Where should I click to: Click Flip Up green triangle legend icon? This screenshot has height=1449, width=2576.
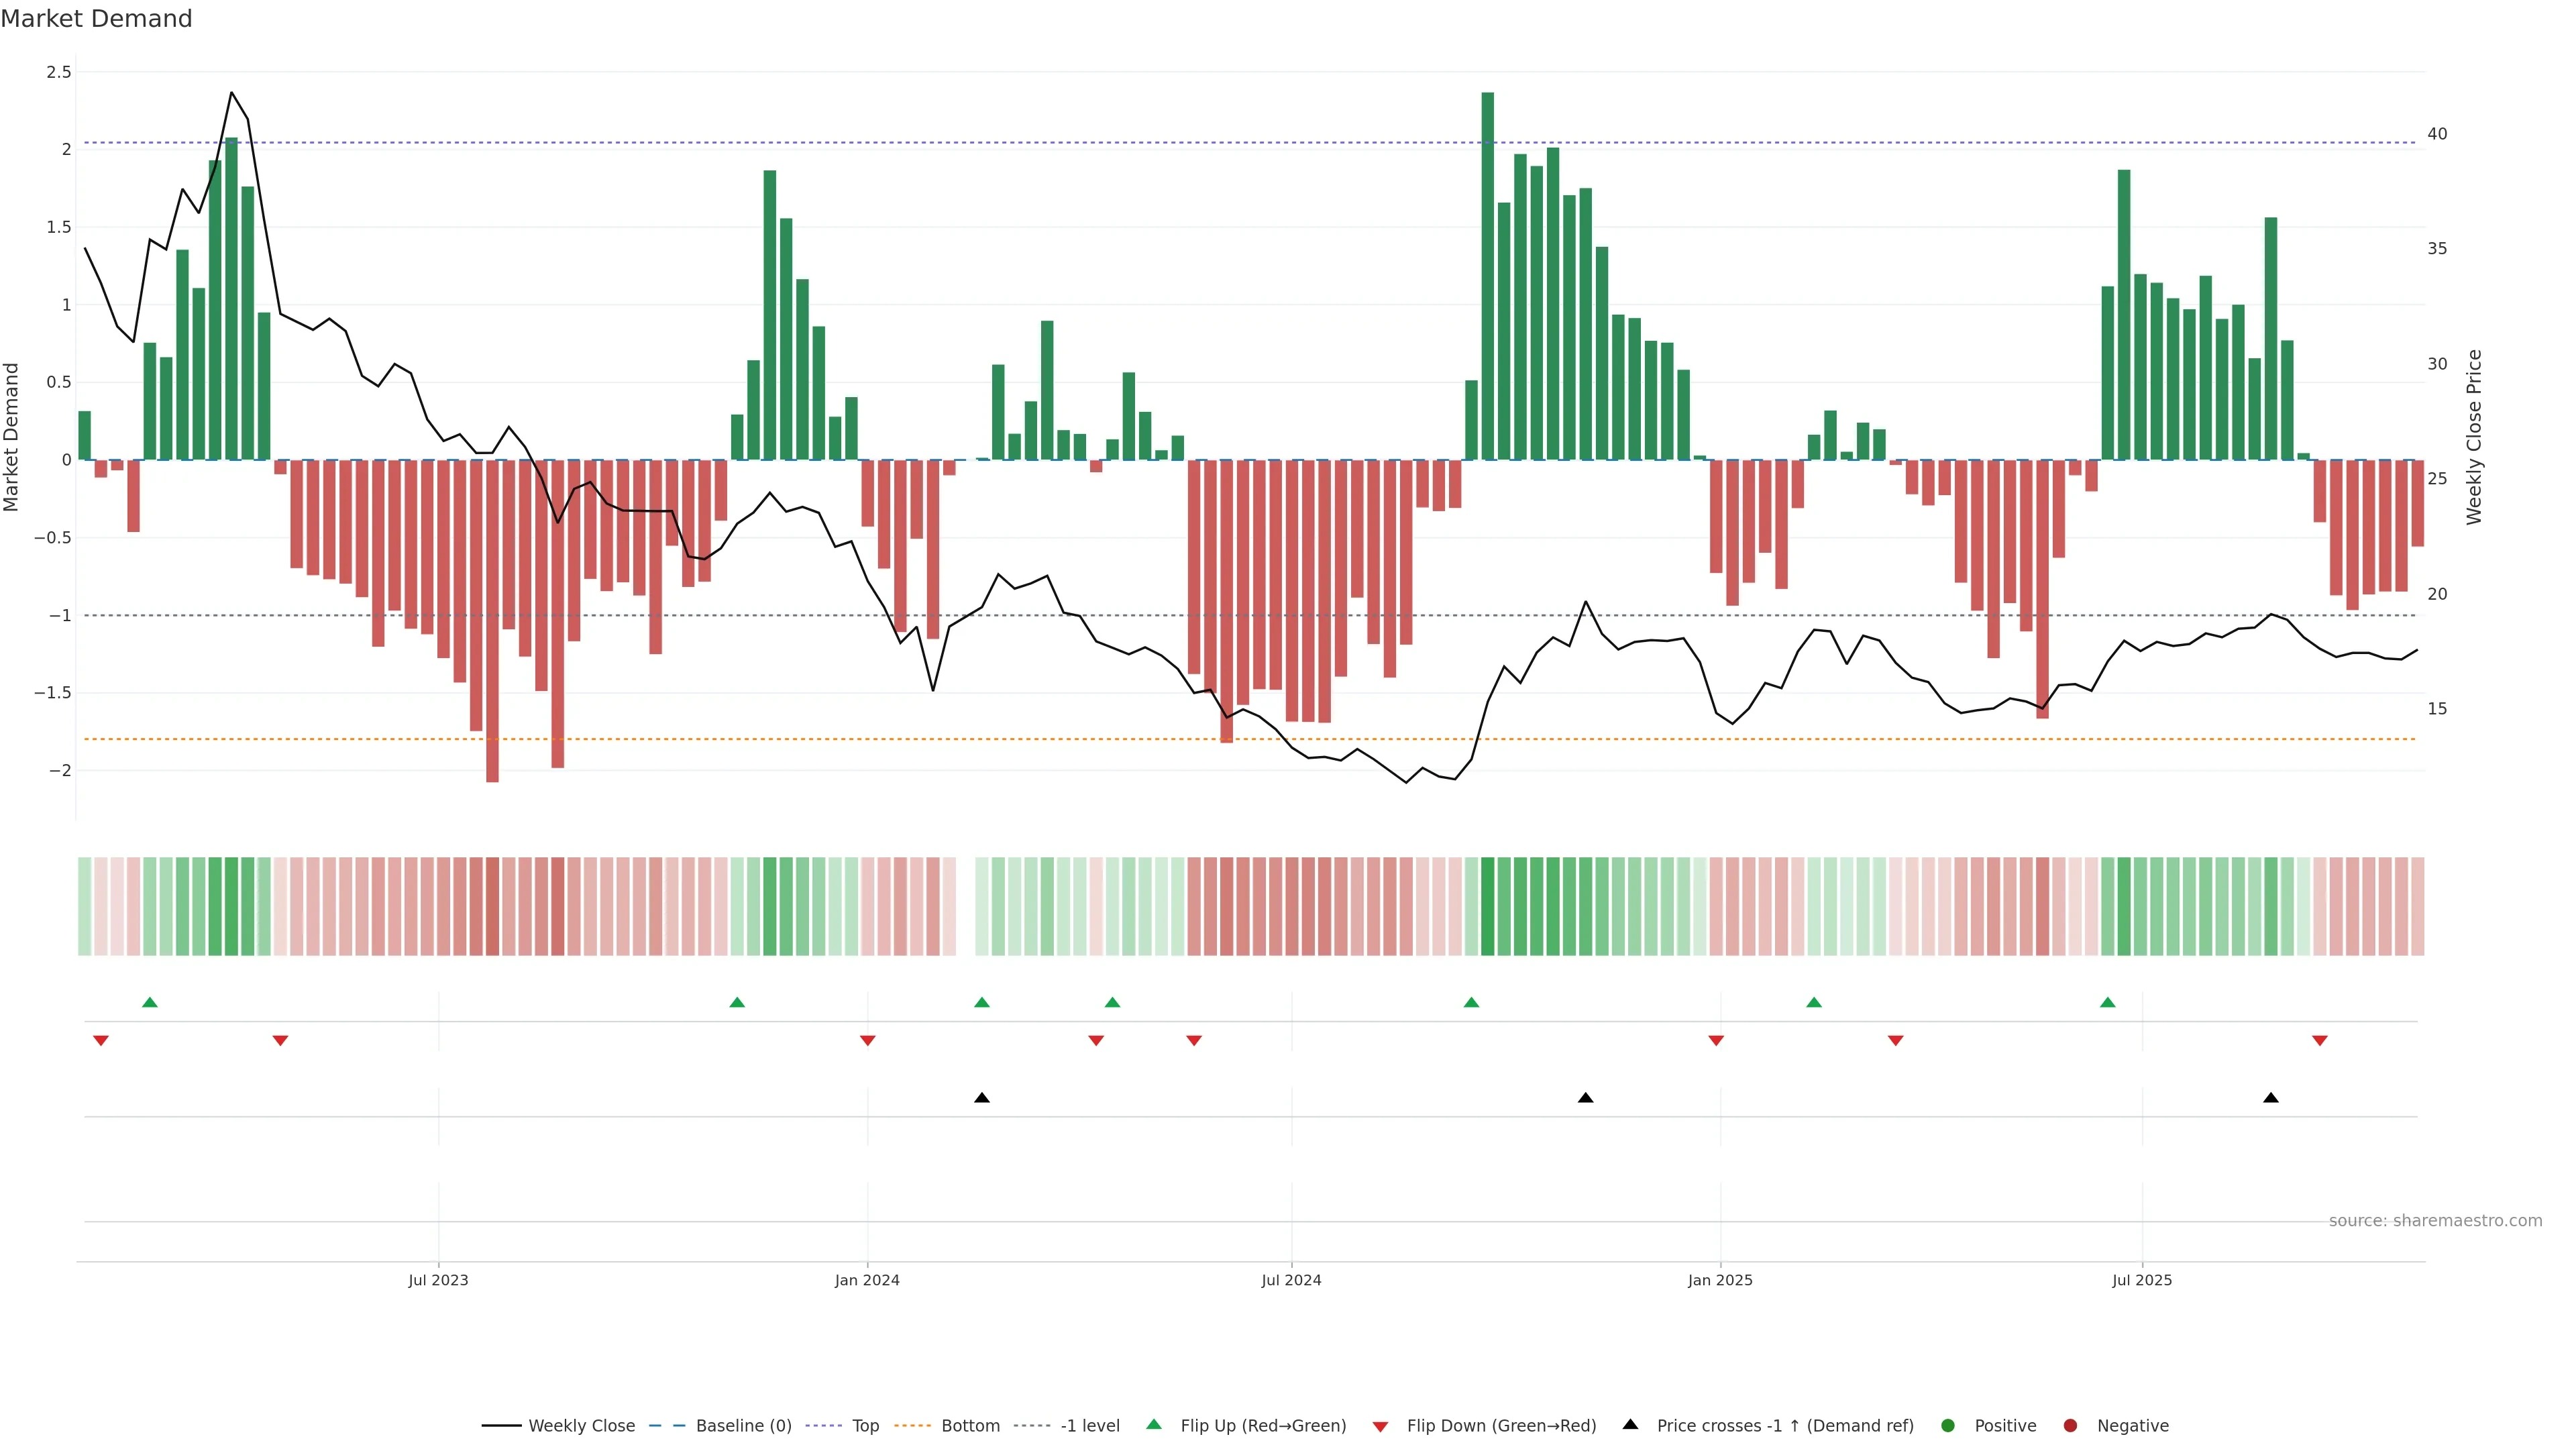tap(1154, 1424)
